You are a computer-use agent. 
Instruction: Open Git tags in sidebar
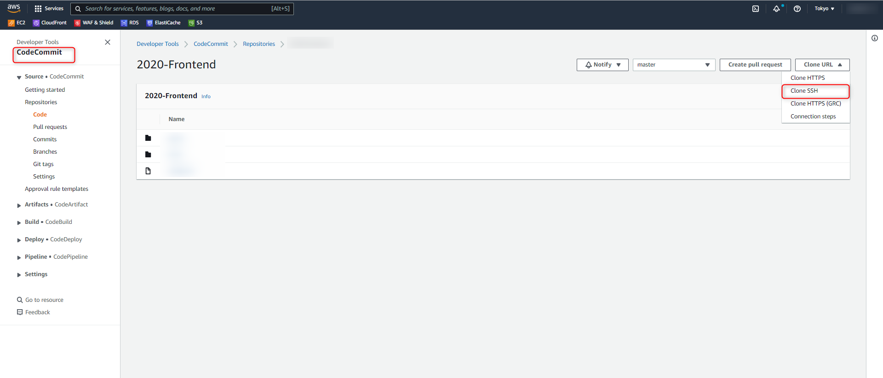[x=43, y=164]
